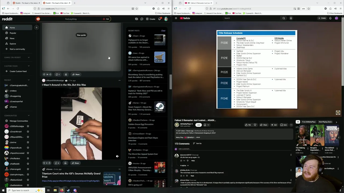Expand 4 replies under first comment

(x=184, y=165)
